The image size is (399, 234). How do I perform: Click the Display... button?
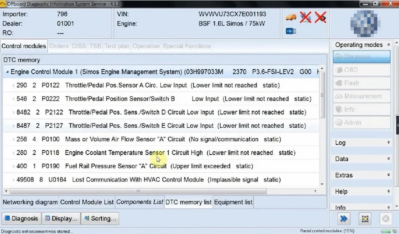coord(62,219)
